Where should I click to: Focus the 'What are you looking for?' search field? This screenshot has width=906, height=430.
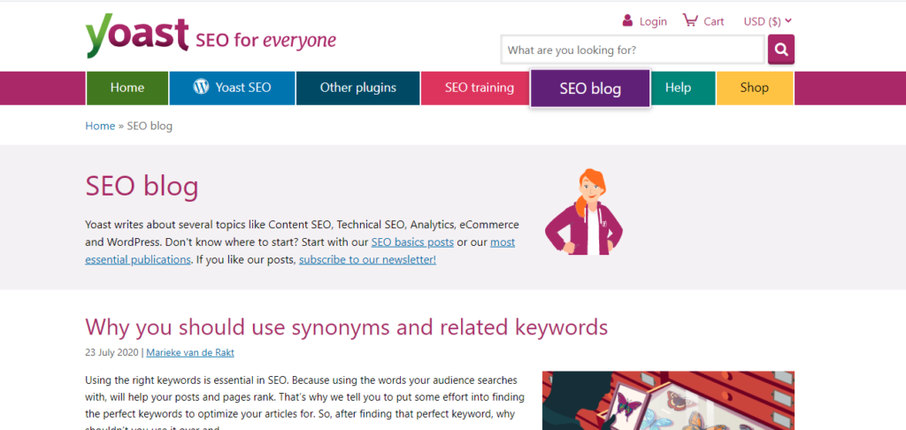(632, 50)
